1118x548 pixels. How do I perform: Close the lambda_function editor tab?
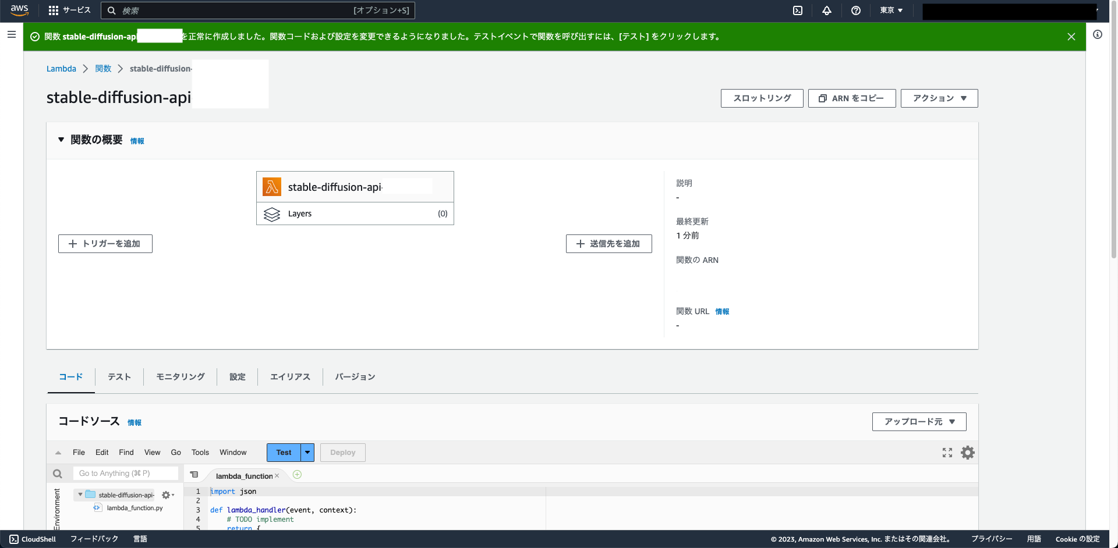277,476
